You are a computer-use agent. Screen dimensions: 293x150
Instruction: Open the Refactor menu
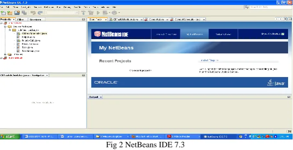49,7
